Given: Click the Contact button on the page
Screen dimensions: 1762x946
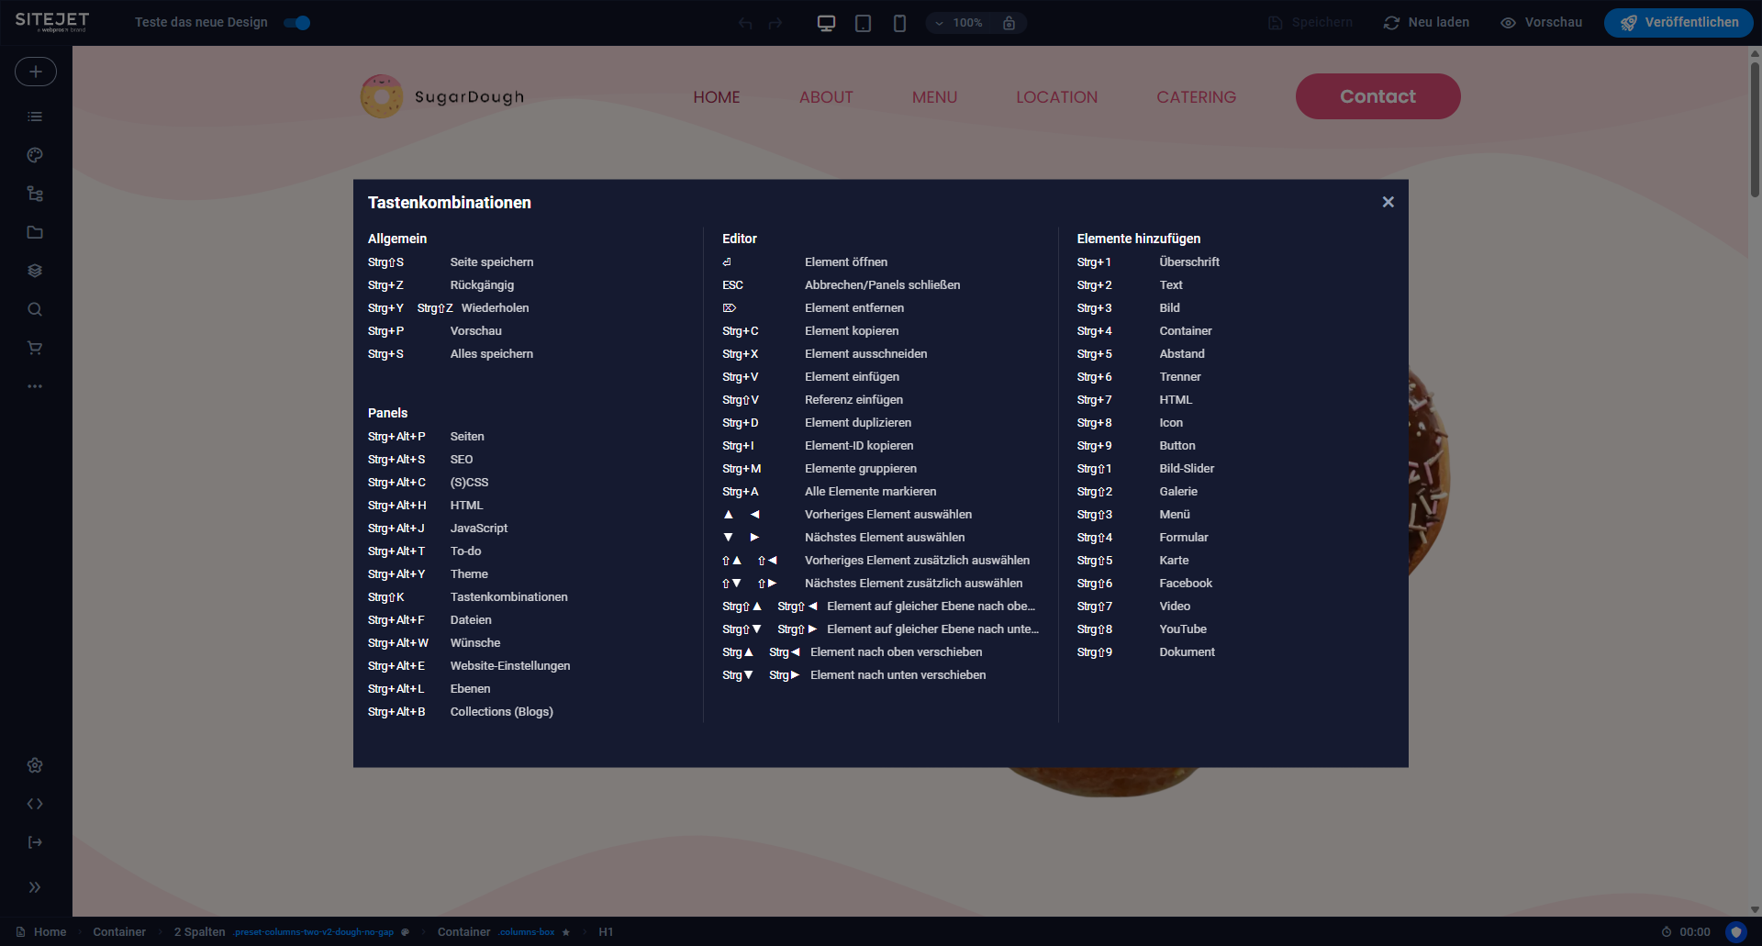Looking at the screenshot, I should coord(1377,96).
